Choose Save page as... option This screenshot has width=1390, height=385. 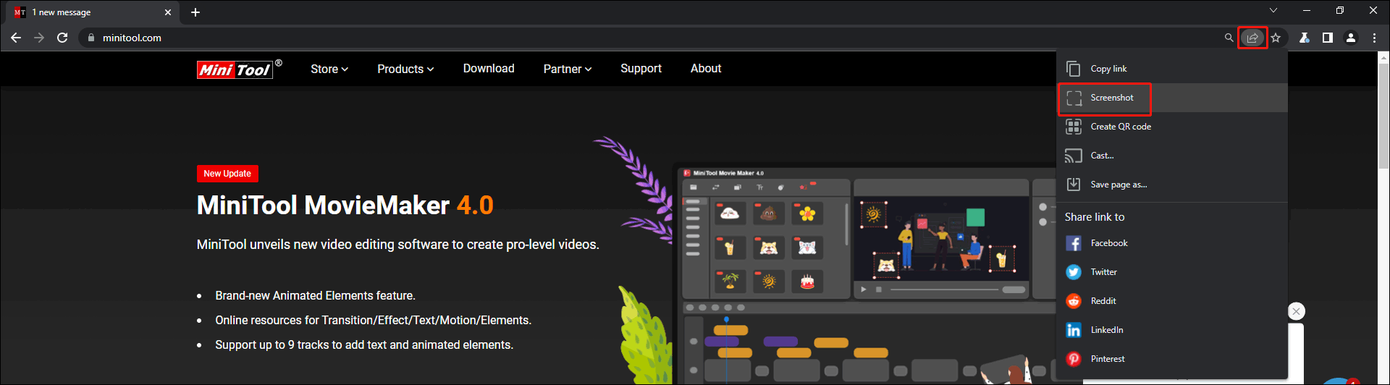click(1172, 185)
